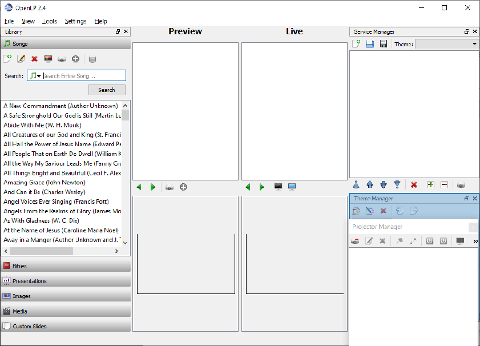Click the Search button

107,90
